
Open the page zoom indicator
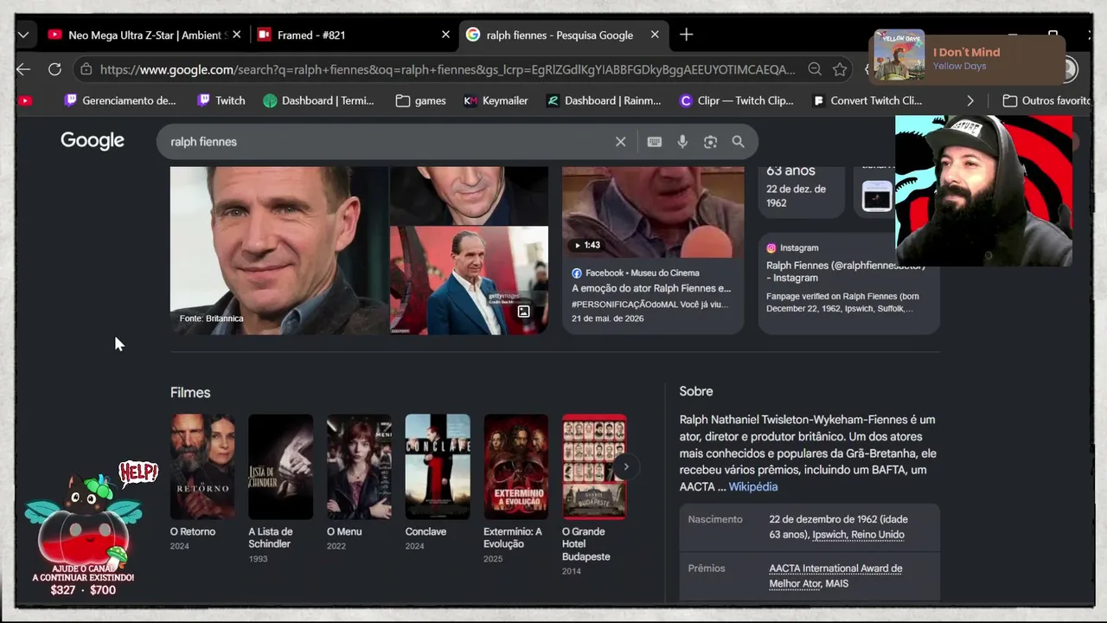pyautogui.click(x=815, y=69)
